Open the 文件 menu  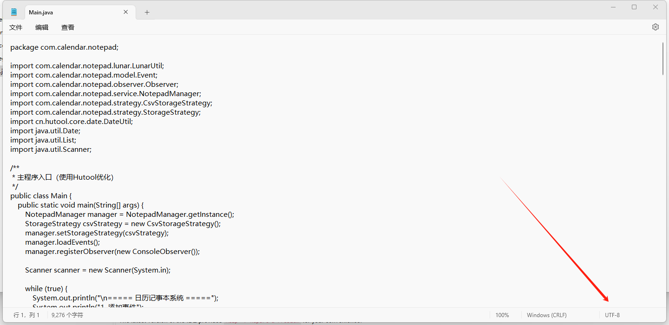click(x=16, y=27)
